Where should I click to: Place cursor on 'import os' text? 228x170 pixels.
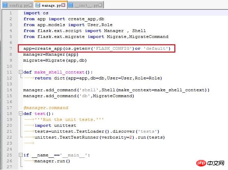click(36, 13)
